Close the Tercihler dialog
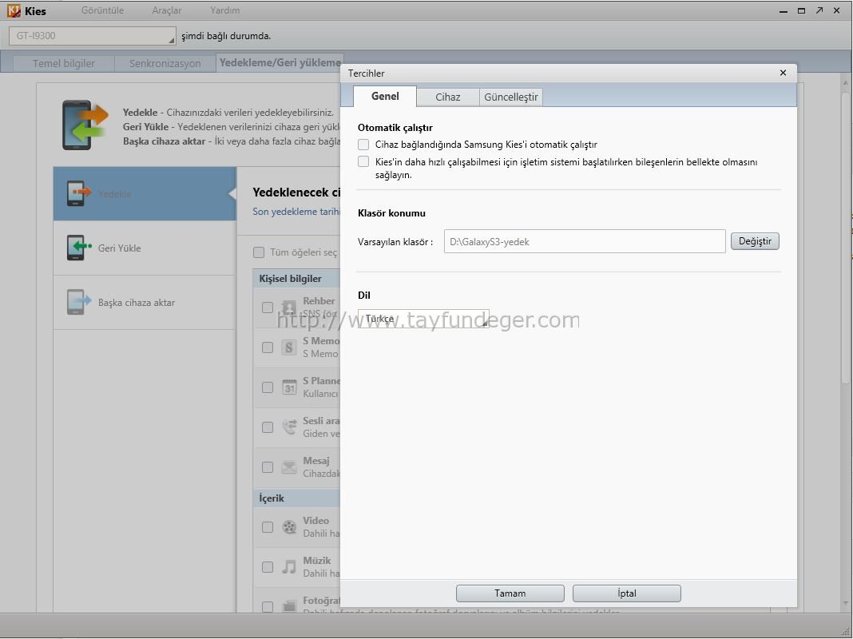Viewport: 853px width, 639px height. 783,73
